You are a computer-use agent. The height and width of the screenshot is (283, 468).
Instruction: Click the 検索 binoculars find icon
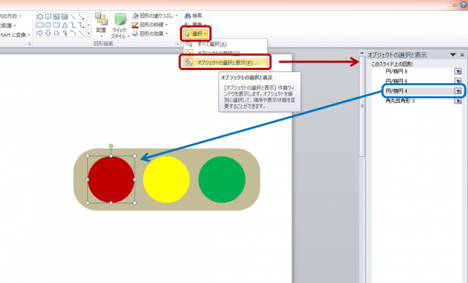188,15
